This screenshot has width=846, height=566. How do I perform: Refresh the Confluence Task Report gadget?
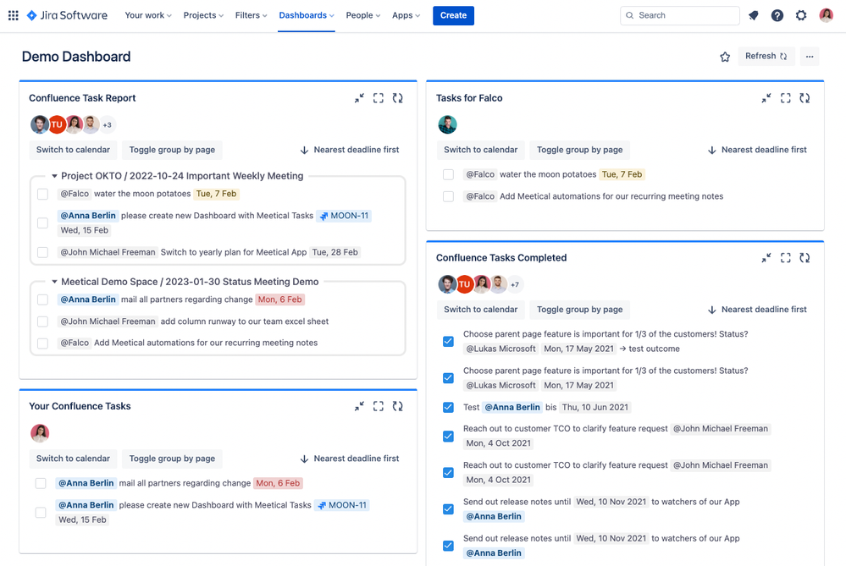(398, 98)
